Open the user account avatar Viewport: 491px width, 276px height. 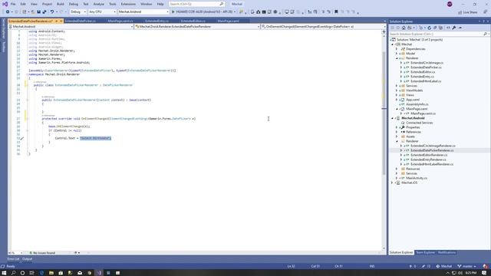point(450,4)
